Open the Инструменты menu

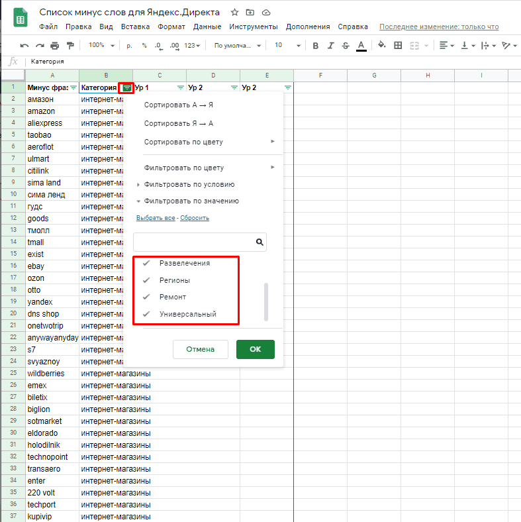coord(253,26)
